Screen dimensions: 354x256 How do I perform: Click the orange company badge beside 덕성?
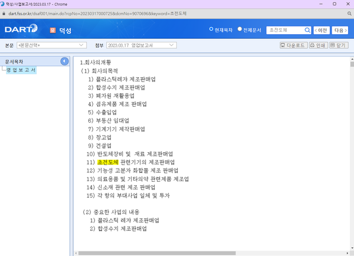tap(52, 30)
